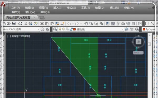Screen dimensions: 158x98
Task: Open the Markup Set Manager icon
Action: pyautogui.click(x=128, y=24)
